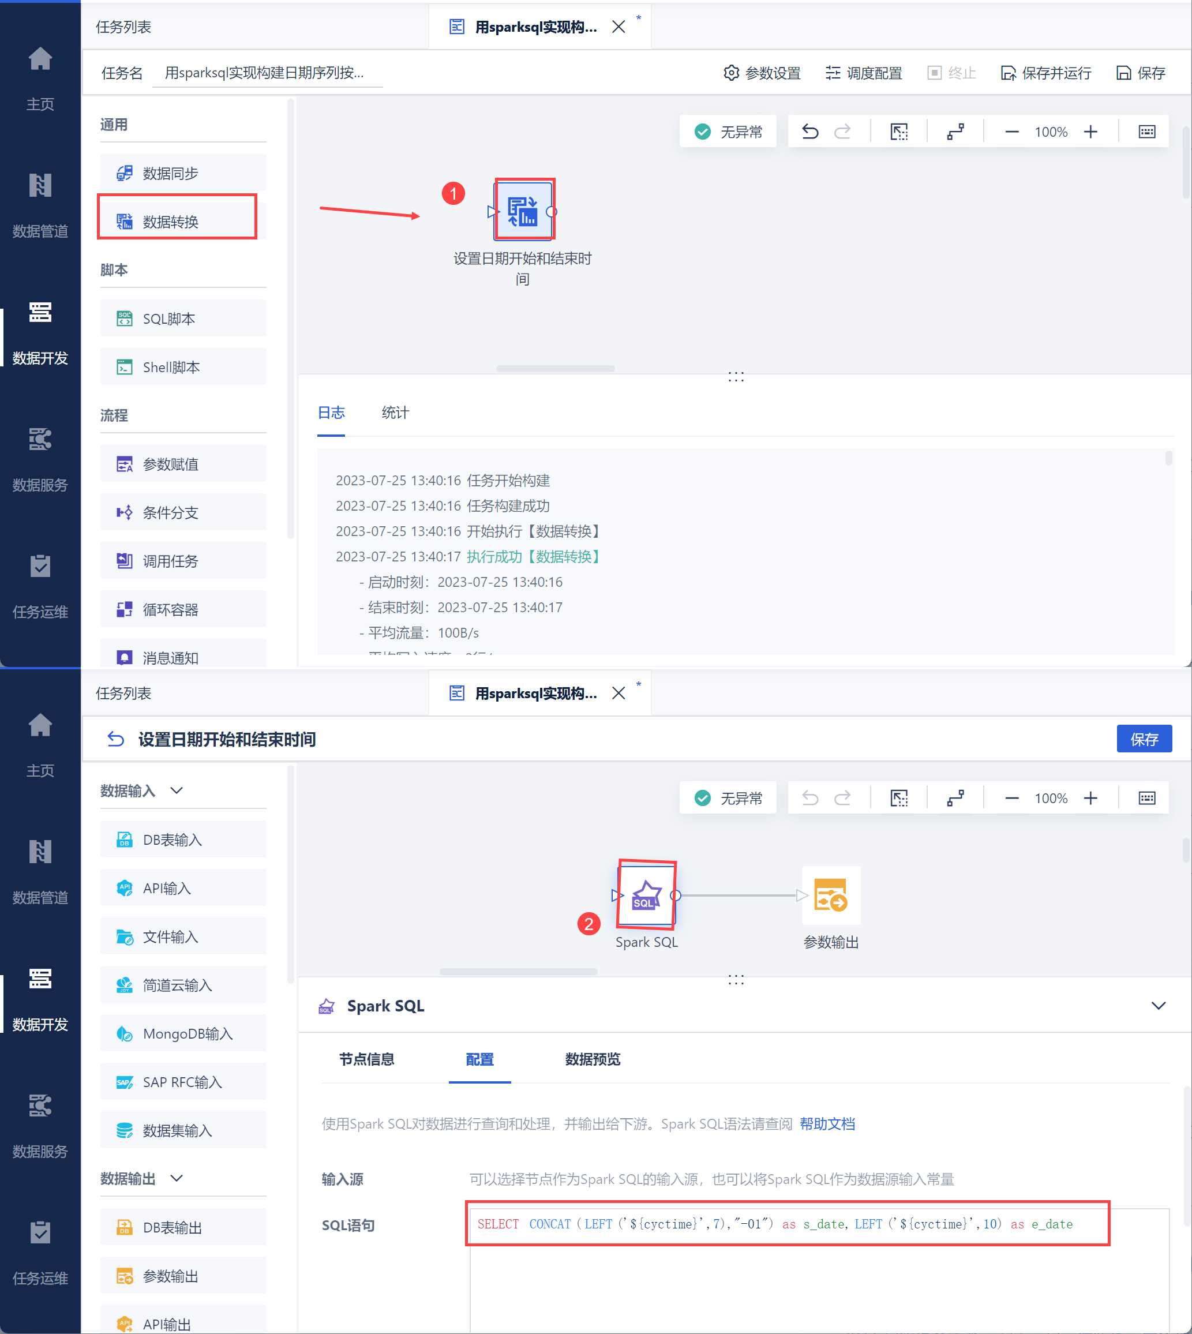Collapse the Spark SQL panel chevron
Viewport: 1192px width, 1334px height.
1158,1005
